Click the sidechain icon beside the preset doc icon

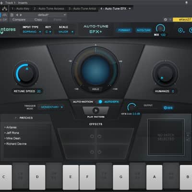[x=4, y=15]
